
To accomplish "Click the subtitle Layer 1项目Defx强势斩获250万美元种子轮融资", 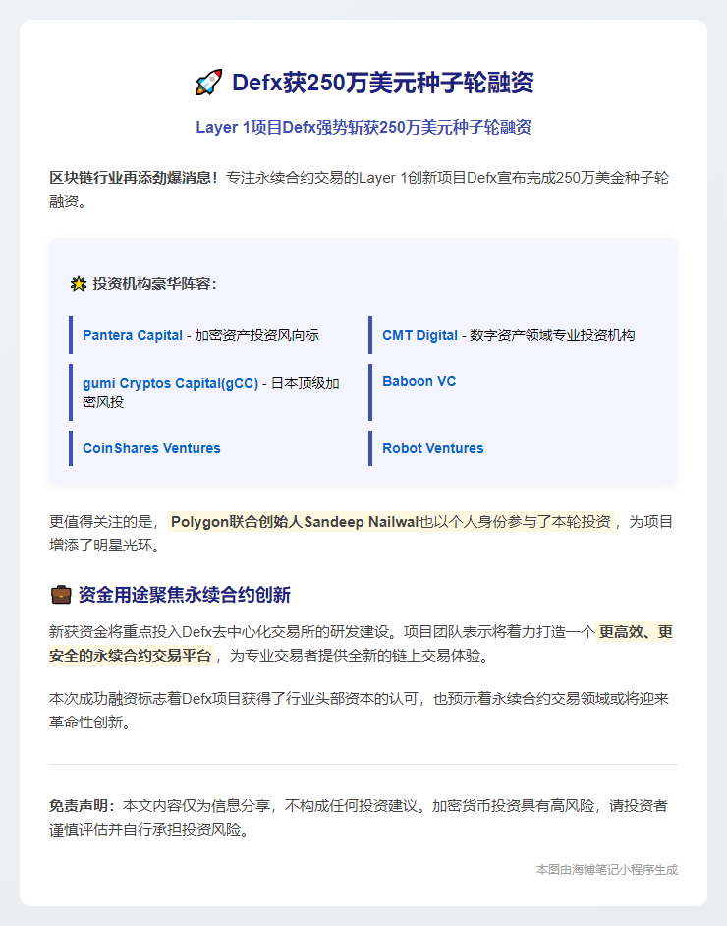I will click(363, 128).
